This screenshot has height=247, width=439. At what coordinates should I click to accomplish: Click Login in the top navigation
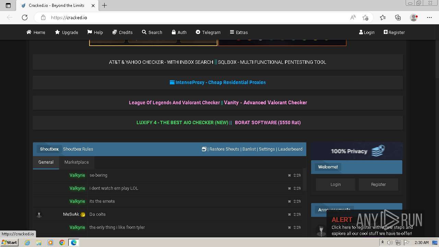pyautogui.click(x=367, y=32)
